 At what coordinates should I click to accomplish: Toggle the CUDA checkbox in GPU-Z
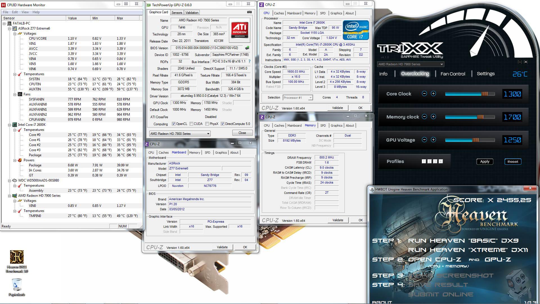191,124
